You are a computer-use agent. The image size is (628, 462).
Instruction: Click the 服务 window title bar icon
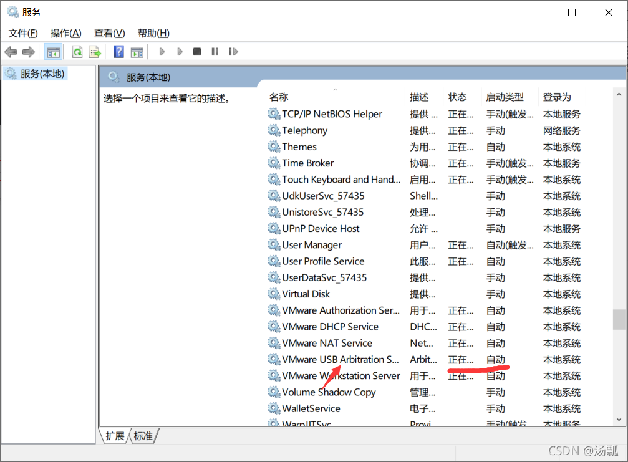[x=13, y=12]
